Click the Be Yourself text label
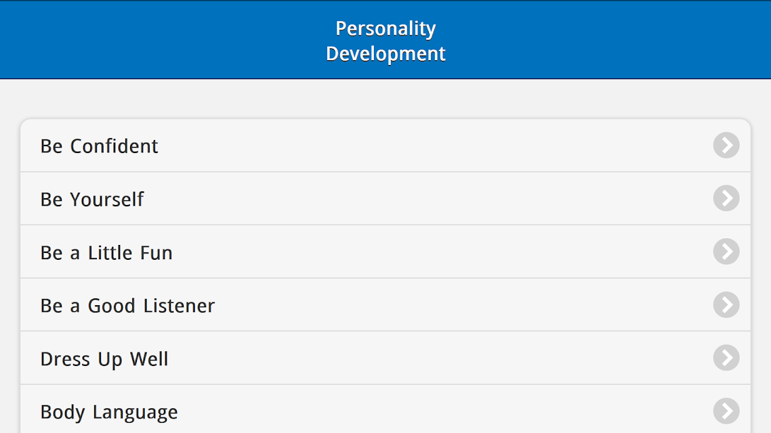Image resolution: width=771 pixels, height=433 pixels. pyautogui.click(x=92, y=200)
